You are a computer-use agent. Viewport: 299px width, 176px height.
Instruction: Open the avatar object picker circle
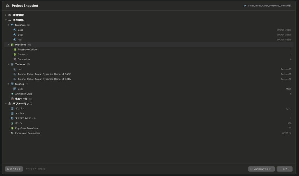click(289, 6)
